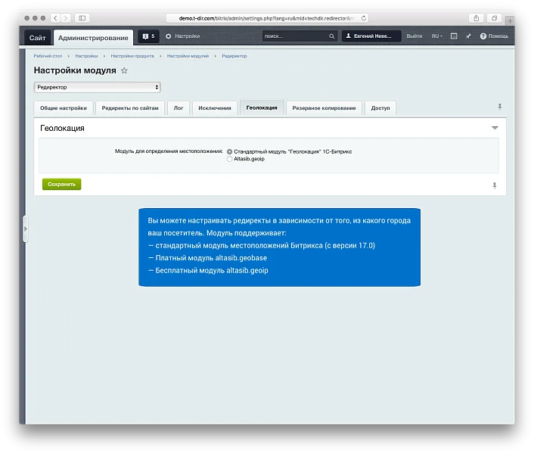Screen dimensions: 534x454
Task: Go back with the browser back arrow
Action: (55, 18)
